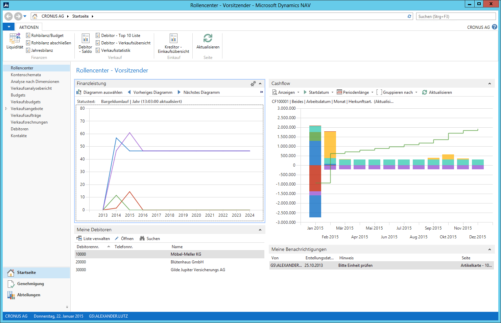
Task: Open the Liquidität report in the ribbon
Action: coord(15,41)
